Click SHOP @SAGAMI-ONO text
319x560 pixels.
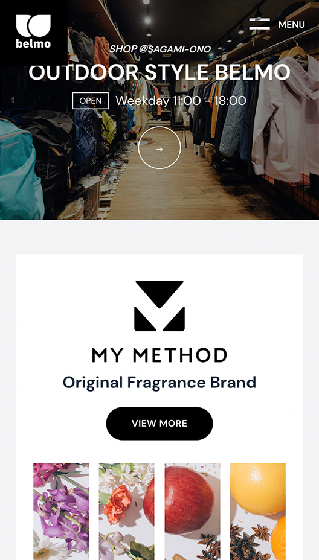(160, 49)
